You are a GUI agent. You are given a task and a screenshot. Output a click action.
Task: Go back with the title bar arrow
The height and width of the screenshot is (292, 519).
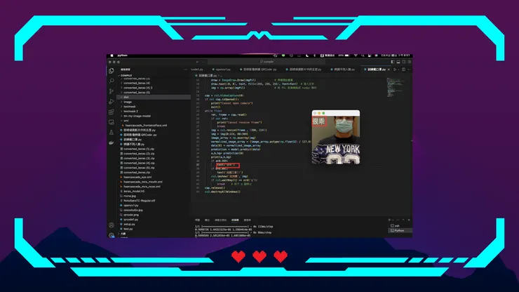pos(198,62)
